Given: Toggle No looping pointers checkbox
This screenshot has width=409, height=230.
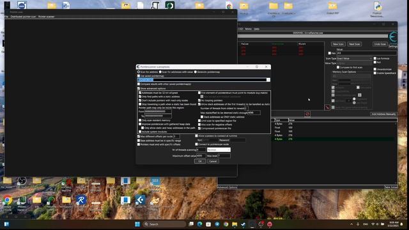Looking at the screenshot, I should pos(199,100).
